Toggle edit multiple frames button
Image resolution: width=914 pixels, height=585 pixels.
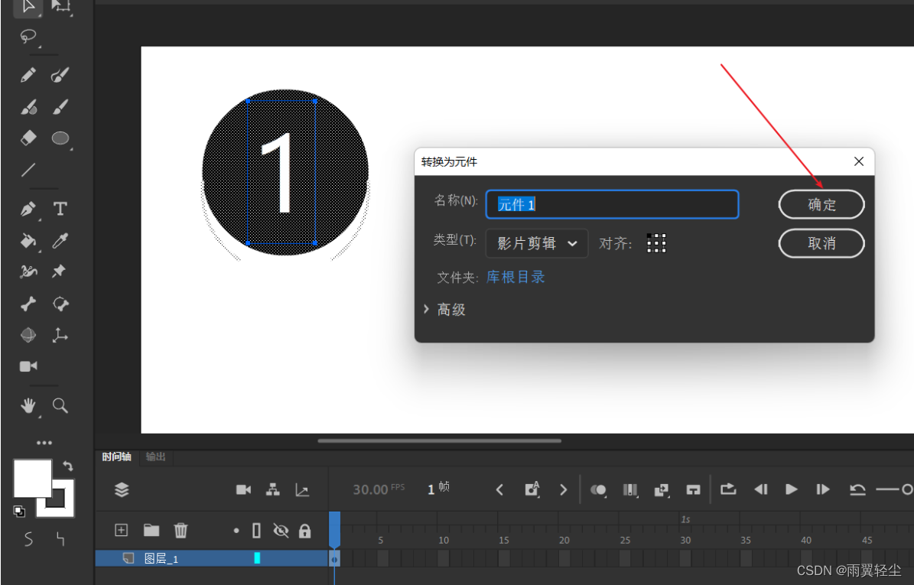pos(630,490)
